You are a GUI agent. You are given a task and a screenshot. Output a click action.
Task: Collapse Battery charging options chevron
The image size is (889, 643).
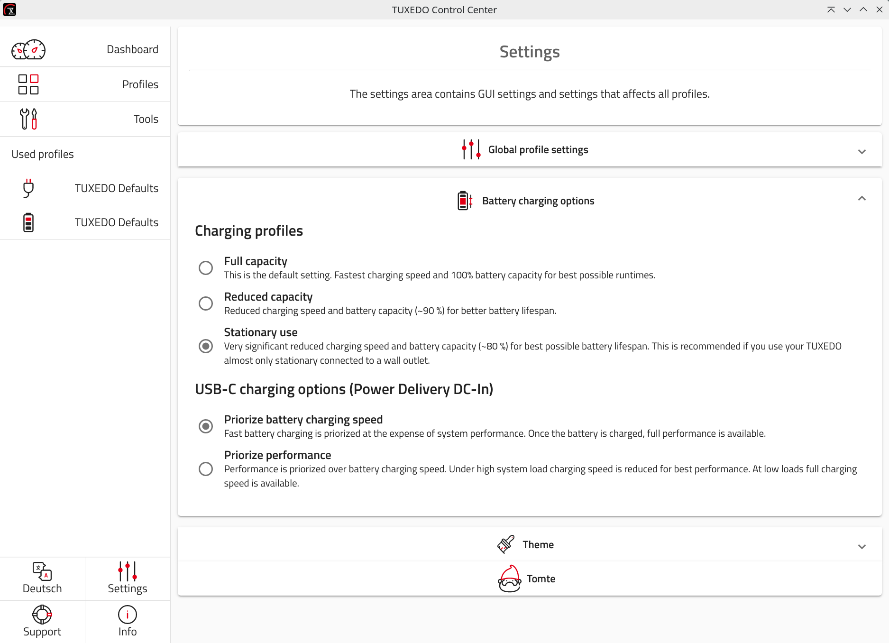[x=862, y=198]
